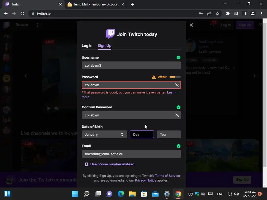Image resolution: width=267 pixels, height=200 pixels.
Task: Click the background Log In button
Action: tap(226, 25)
